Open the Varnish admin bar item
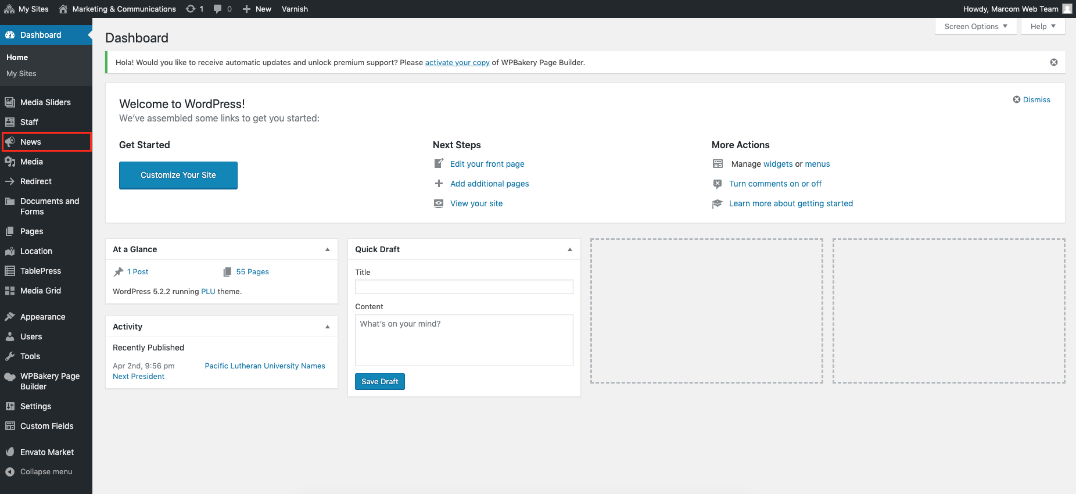The image size is (1076, 494). 295,9
